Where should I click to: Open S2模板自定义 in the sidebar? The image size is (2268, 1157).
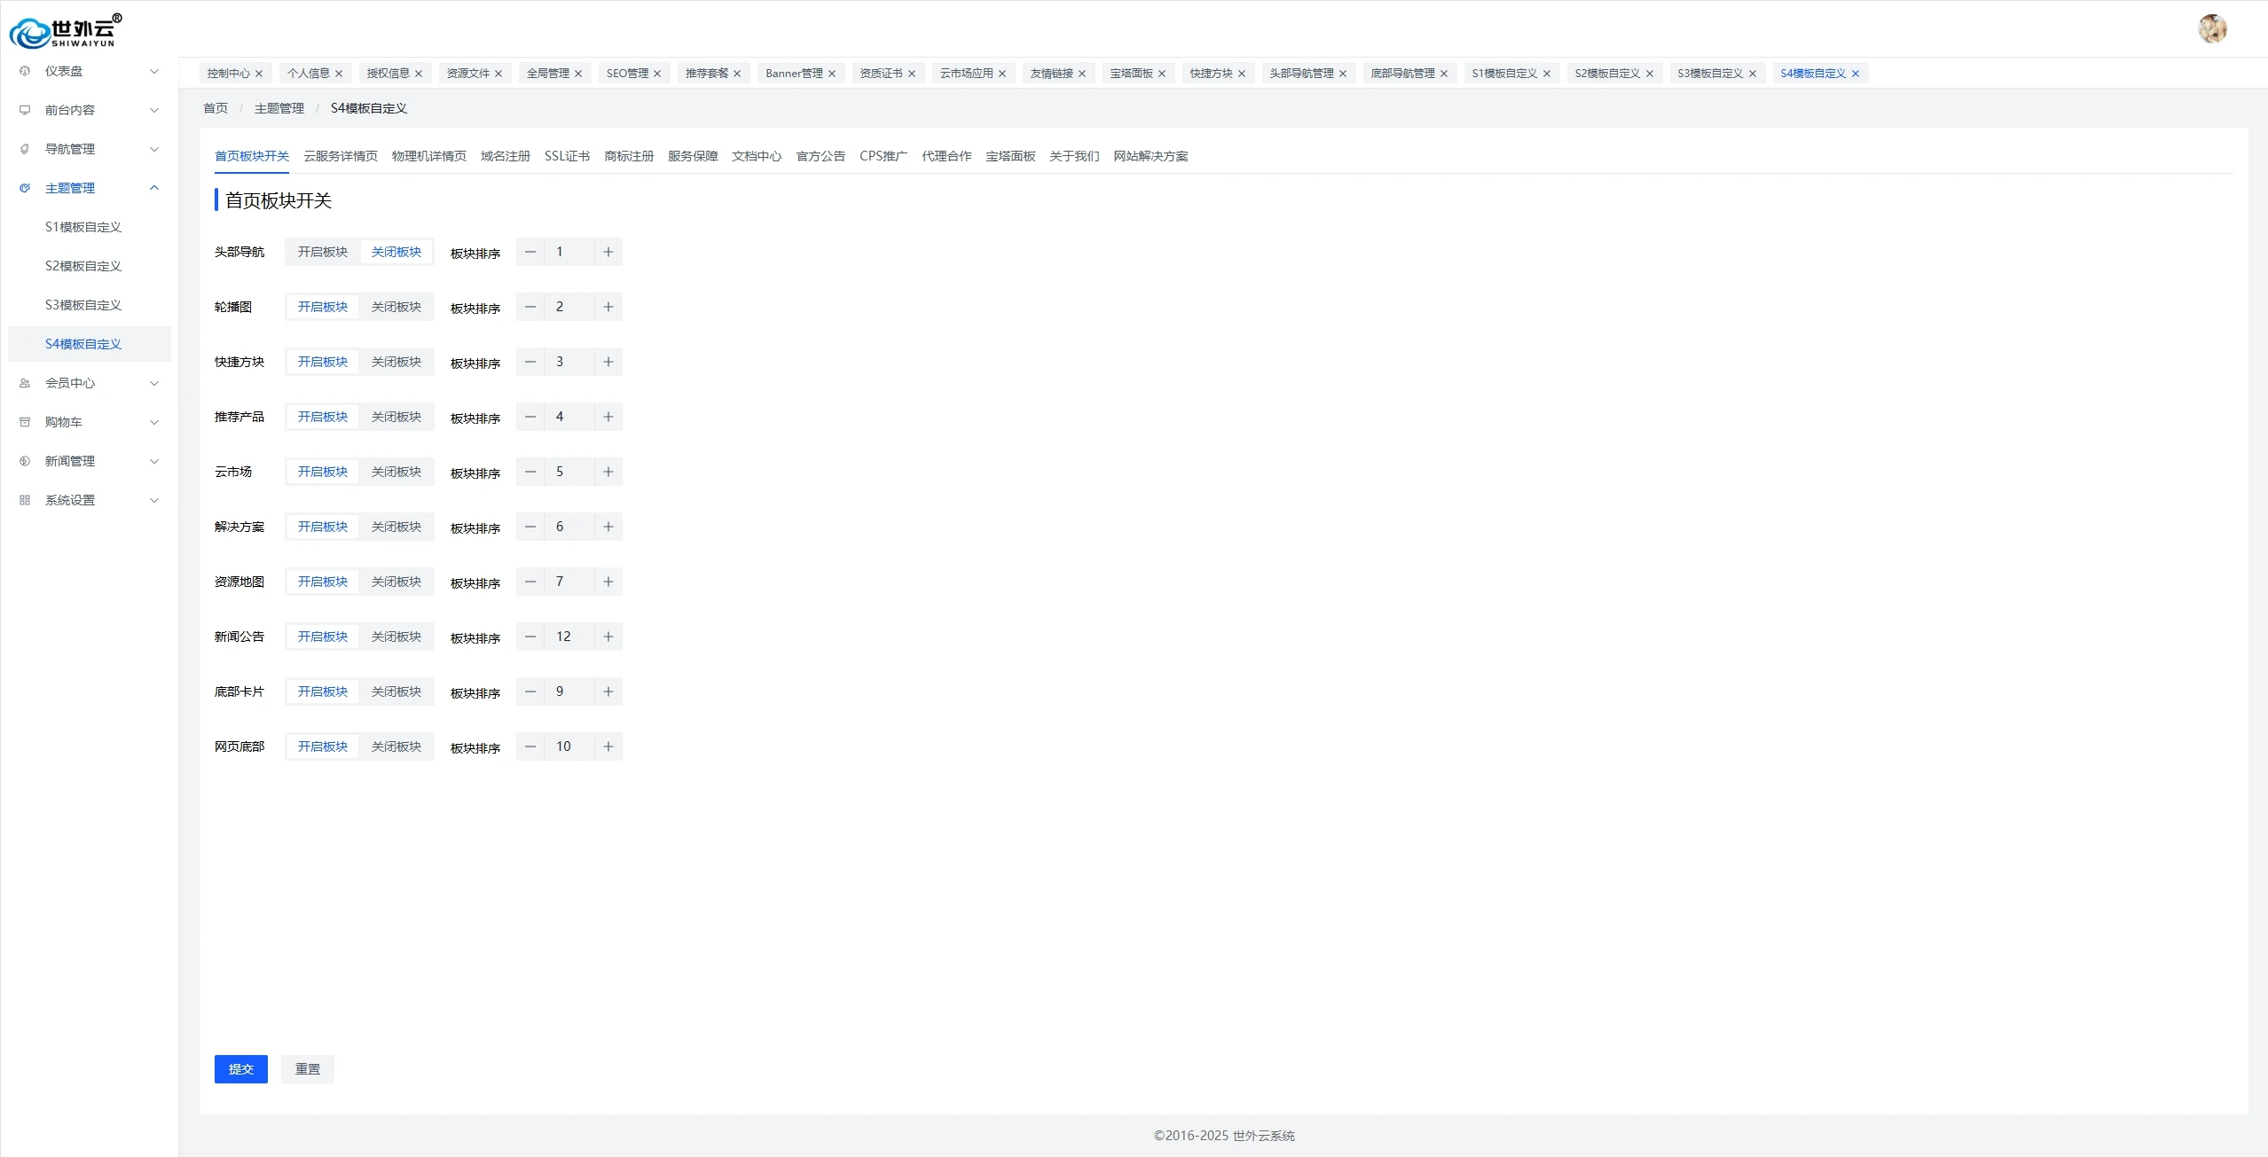click(83, 266)
